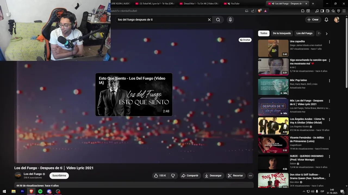The height and width of the screenshot is (195, 348).
Task: Open the Crear menu button
Action: click(x=313, y=19)
